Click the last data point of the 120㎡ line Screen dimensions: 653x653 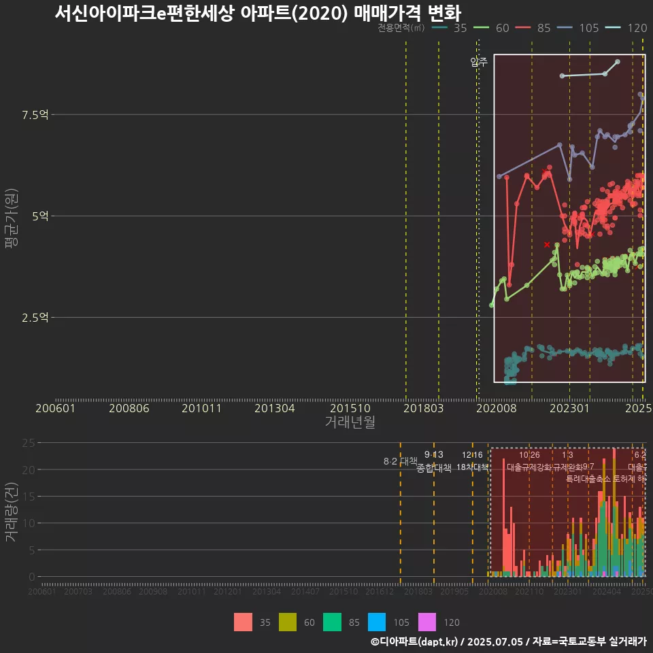(x=618, y=62)
